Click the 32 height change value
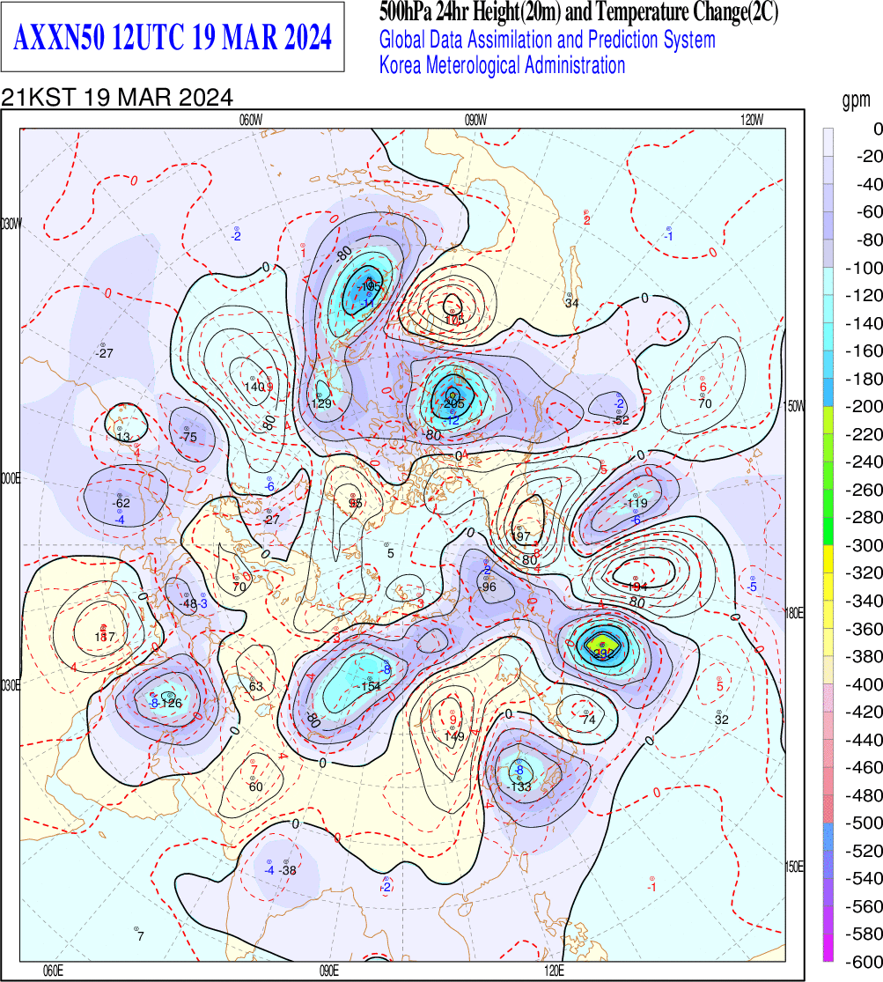Viewport: 883px width, 982px height. coord(721,720)
